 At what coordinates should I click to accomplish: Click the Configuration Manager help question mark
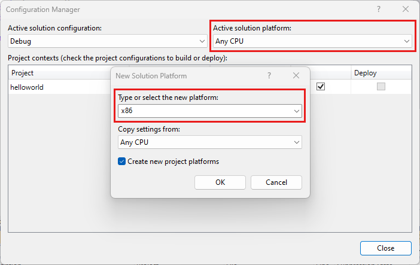tap(379, 10)
